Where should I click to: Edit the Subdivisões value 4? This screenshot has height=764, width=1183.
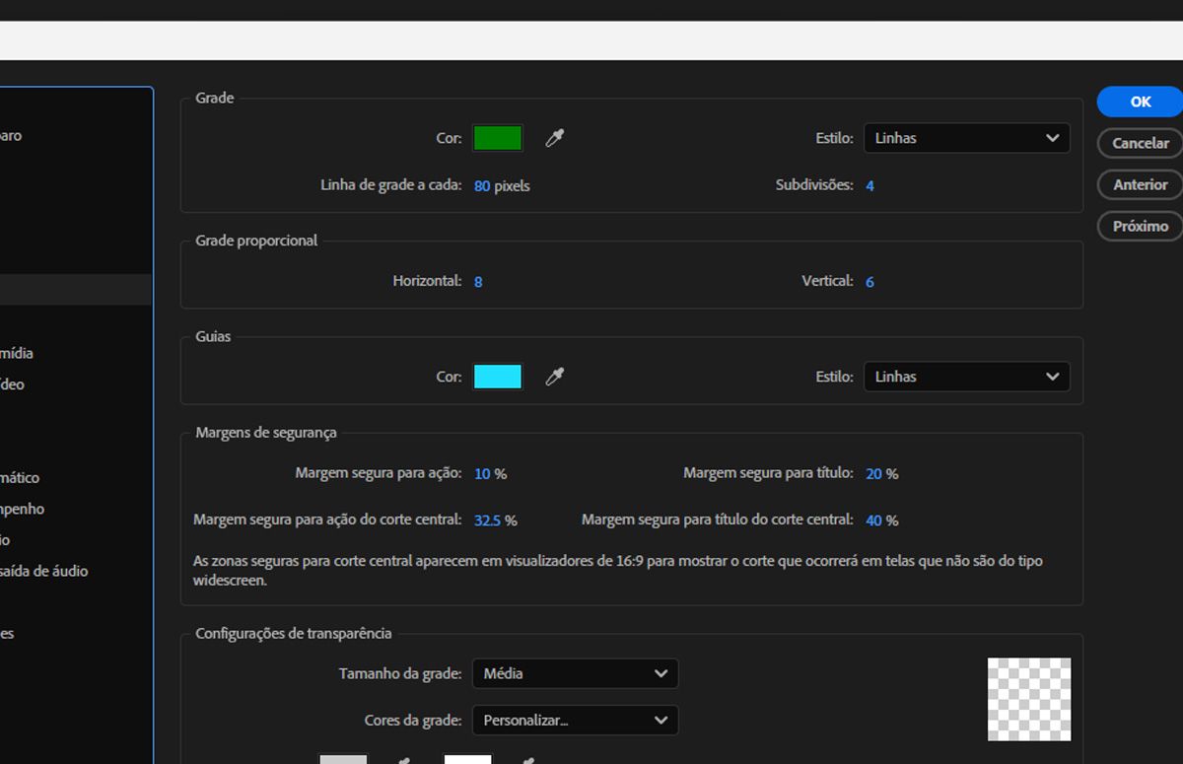870,185
